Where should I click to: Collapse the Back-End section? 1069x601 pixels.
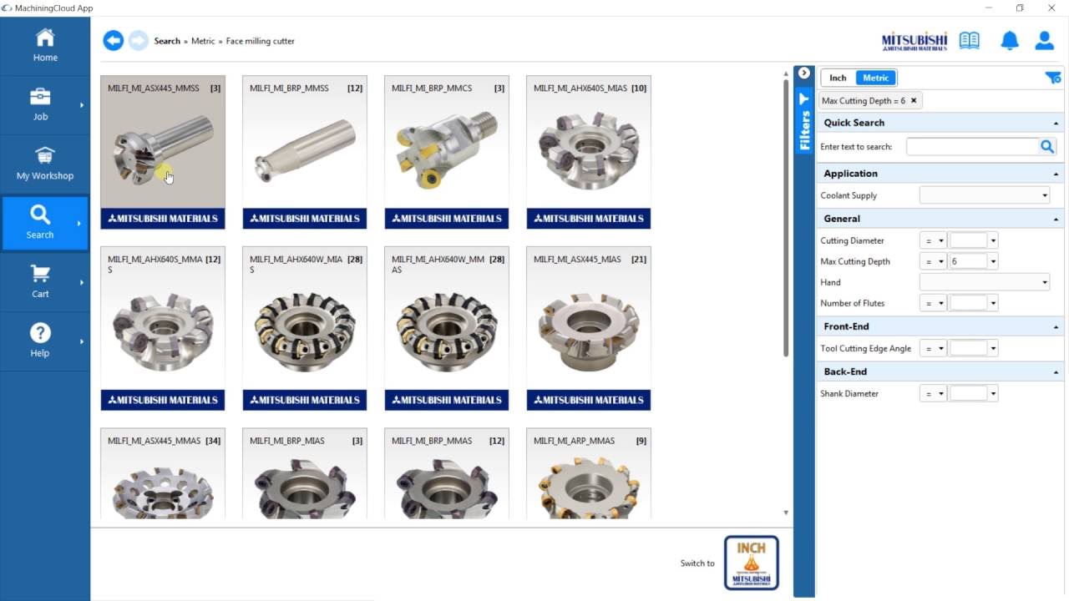click(1056, 372)
